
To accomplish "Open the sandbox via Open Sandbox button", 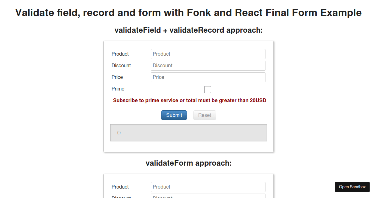I will pyautogui.click(x=352, y=187).
